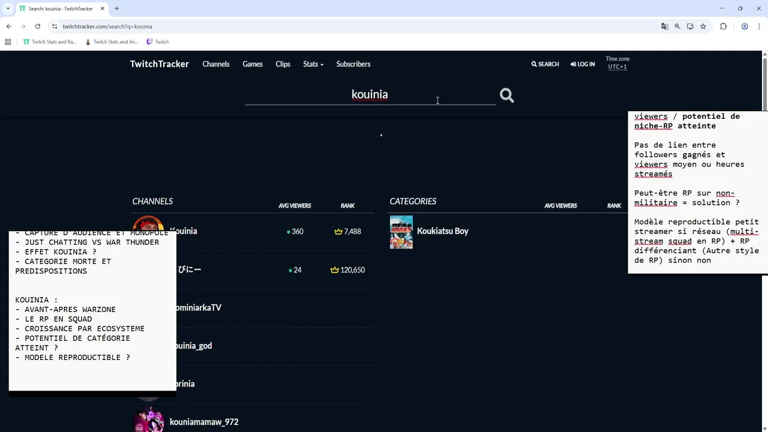The height and width of the screenshot is (432, 768).
Task: Open a new browser tab
Action: click(116, 8)
